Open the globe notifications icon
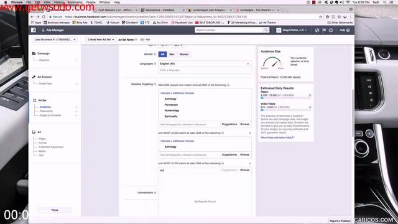398x224 pixels. point(317,30)
